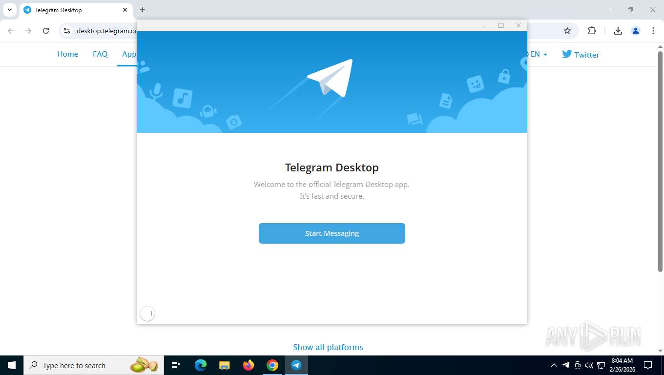The width and height of the screenshot is (664, 375).
Task: Minimize the Chrome browser window
Action: (608, 10)
